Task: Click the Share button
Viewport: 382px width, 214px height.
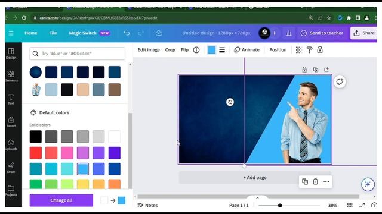Action: [364, 33]
